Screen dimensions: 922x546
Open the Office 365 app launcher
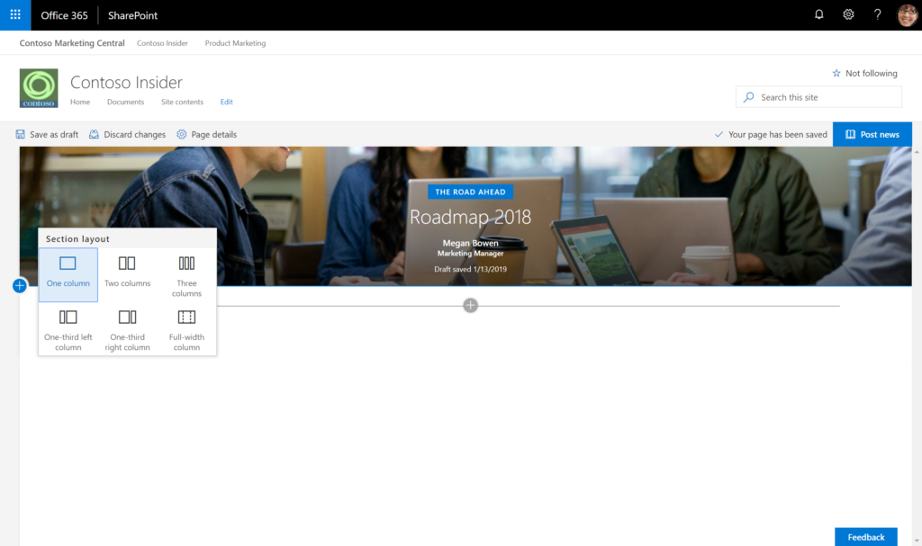(x=15, y=14)
